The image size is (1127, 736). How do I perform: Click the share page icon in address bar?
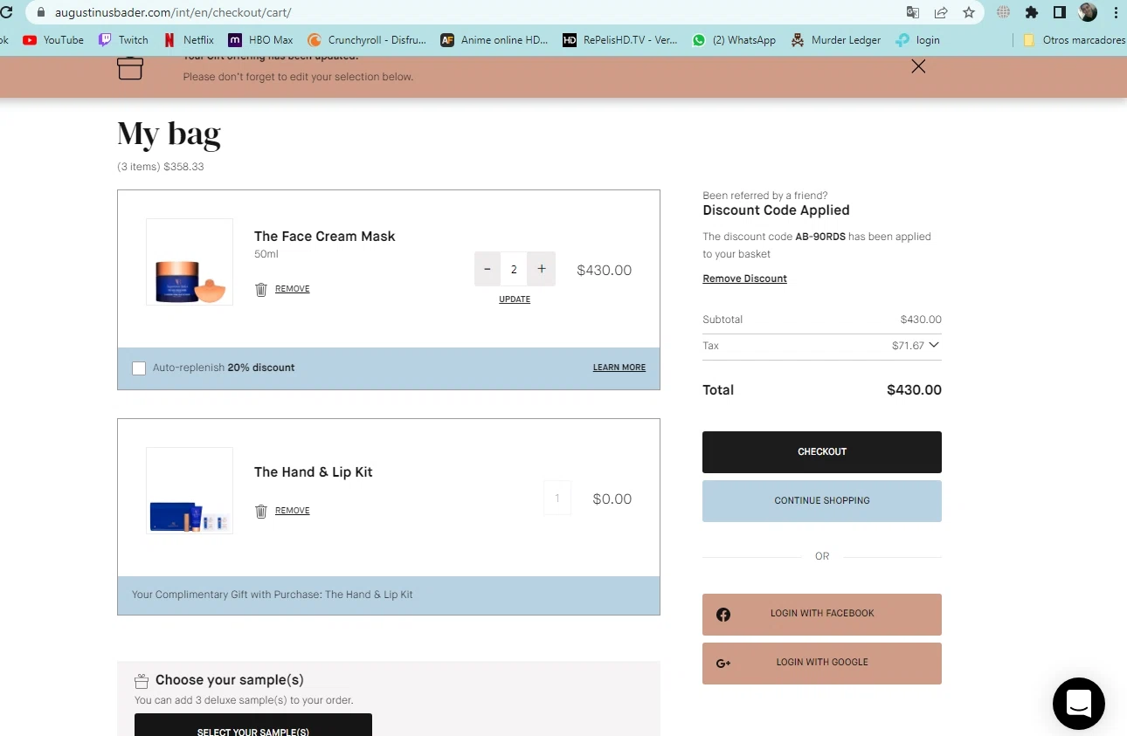point(941,12)
